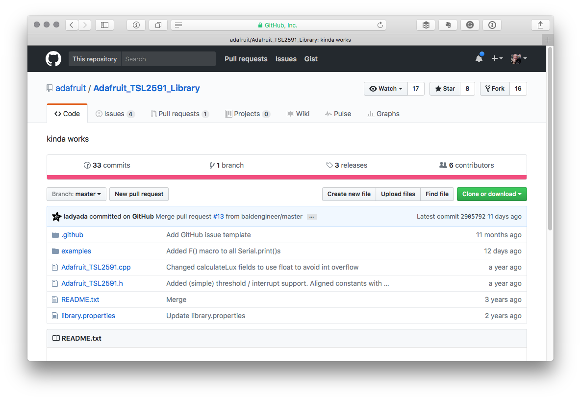Click the Grammarly G extension icon
This screenshot has width=581, height=400.
[470, 25]
